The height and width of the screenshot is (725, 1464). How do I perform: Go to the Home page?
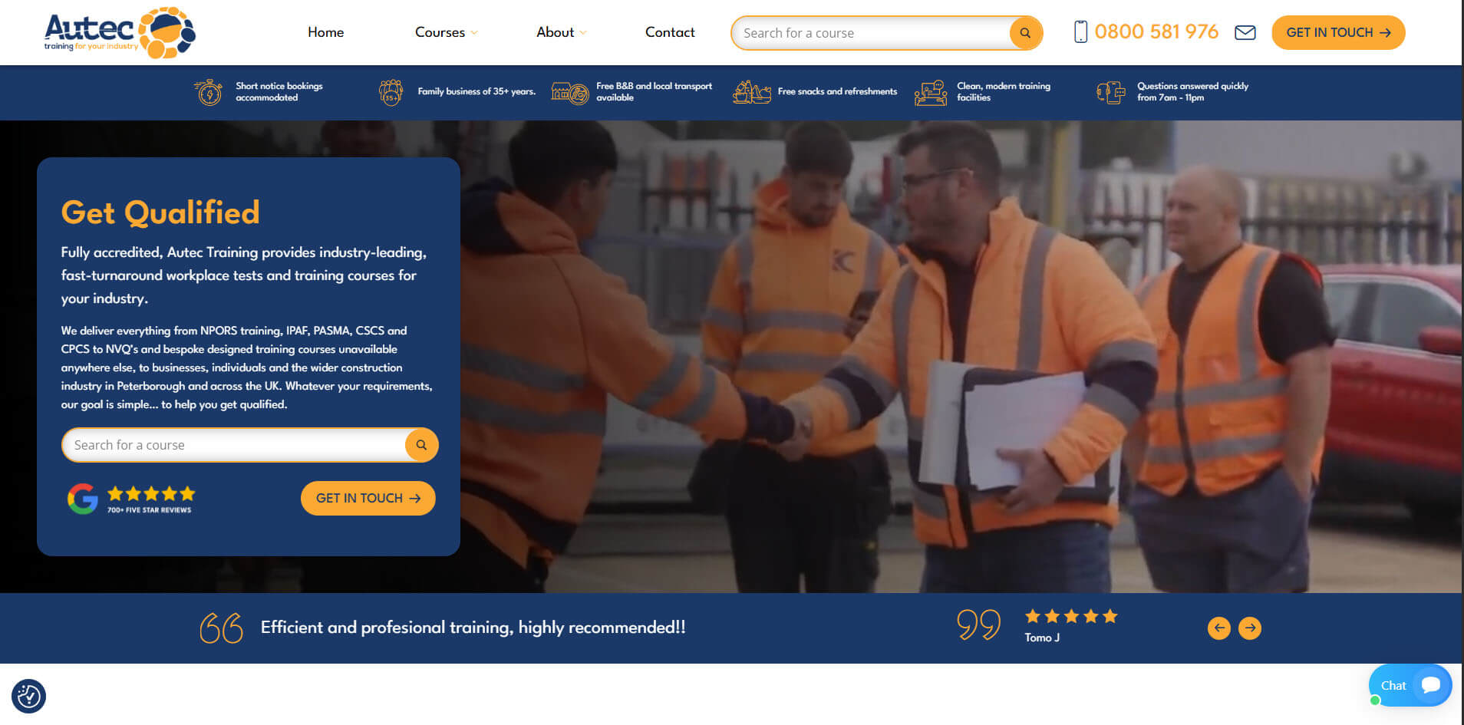(x=325, y=32)
